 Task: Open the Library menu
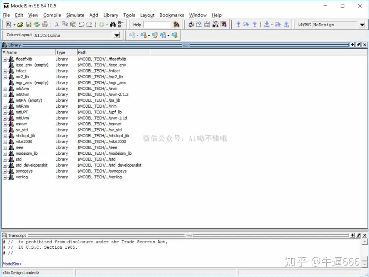pyautogui.click(x=111, y=15)
